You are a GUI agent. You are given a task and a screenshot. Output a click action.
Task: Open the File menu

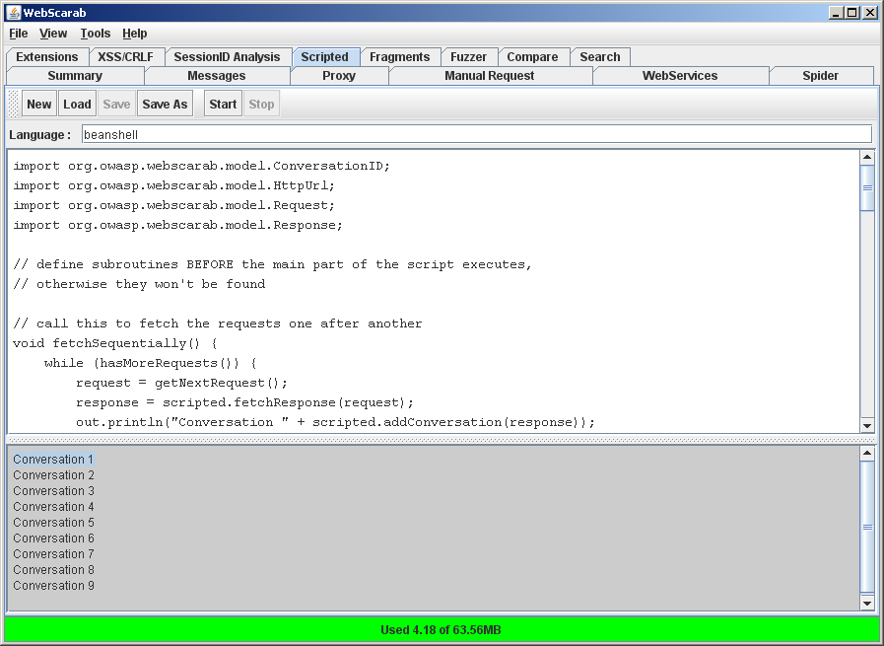[x=19, y=34]
